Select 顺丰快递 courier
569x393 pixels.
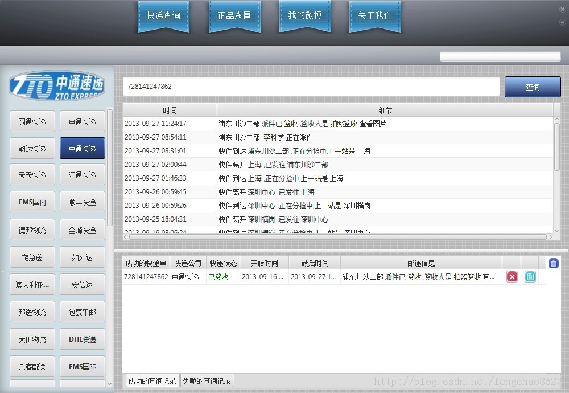pos(83,202)
